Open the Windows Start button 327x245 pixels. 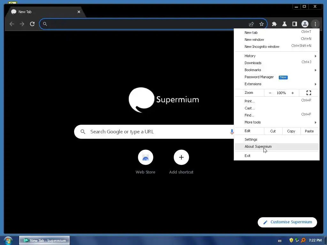8,241
